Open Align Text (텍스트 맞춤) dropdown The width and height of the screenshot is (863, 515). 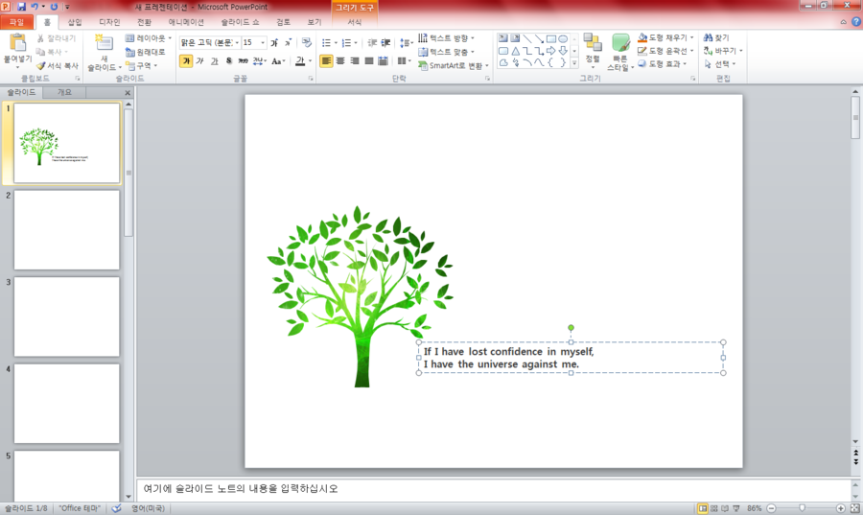click(x=446, y=52)
